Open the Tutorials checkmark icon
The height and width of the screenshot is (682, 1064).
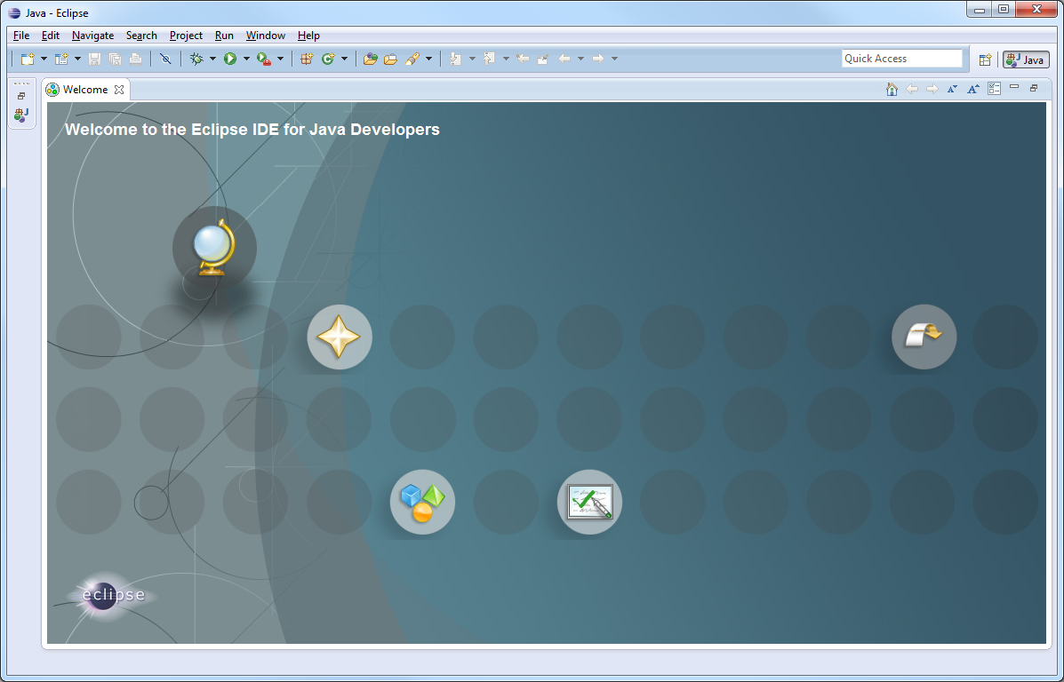coord(589,503)
